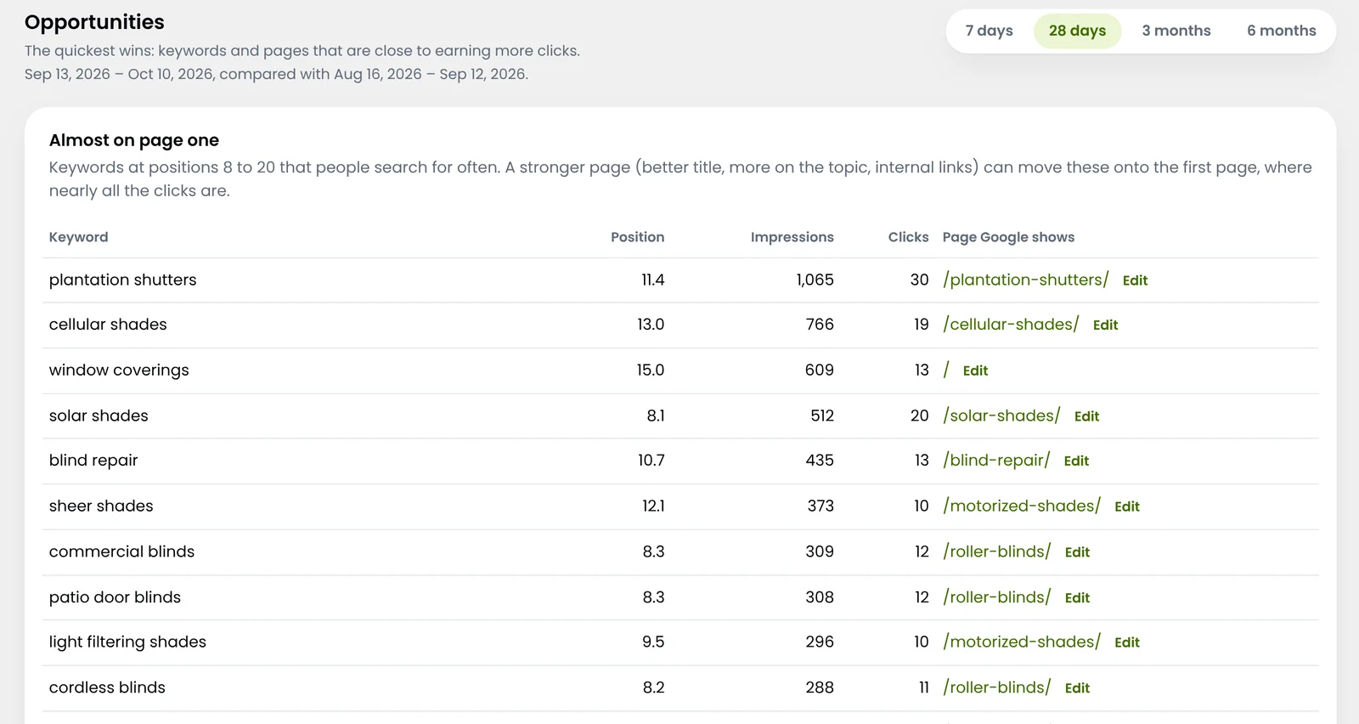
Task: Click Edit in the patio door blinds row
Action: [1077, 598]
